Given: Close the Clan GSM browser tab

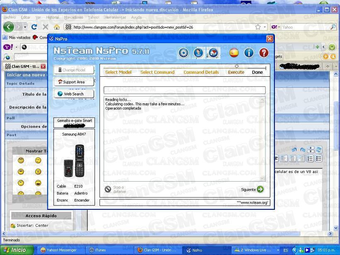Looking at the screenshot, I should (x=43, y=66).
